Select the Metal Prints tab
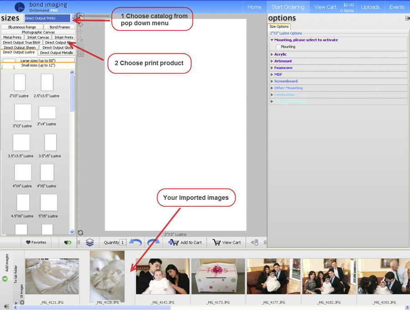The width and height of the screenshot is (410, 310). [12, 37]
